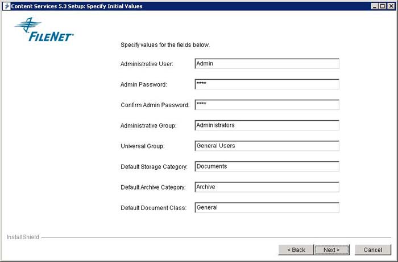Minimize the Content Services Setup window

(375, 6)
